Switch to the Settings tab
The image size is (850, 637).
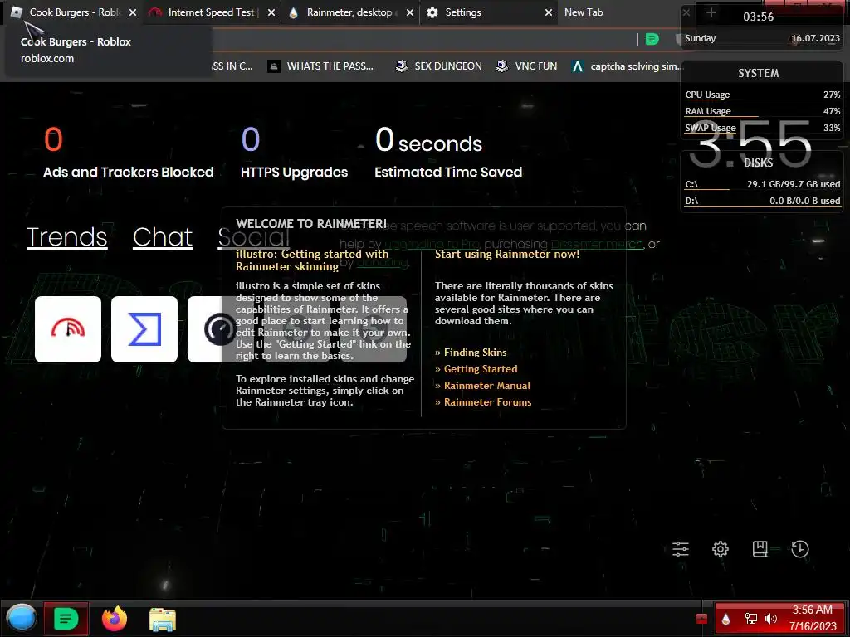(488, 12)
